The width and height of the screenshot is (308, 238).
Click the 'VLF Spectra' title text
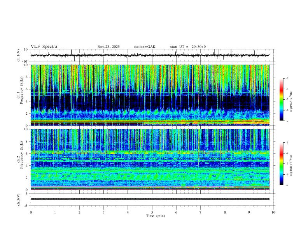click(x=44, y=47)
